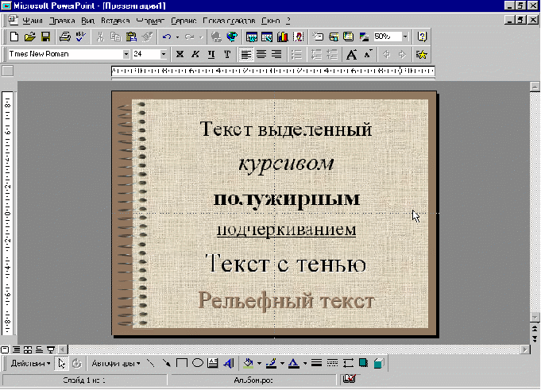Select the Rectangle drawing tool
Viewport: 541px width, 390px height.
pyautogui.click(x=182, y=363)
